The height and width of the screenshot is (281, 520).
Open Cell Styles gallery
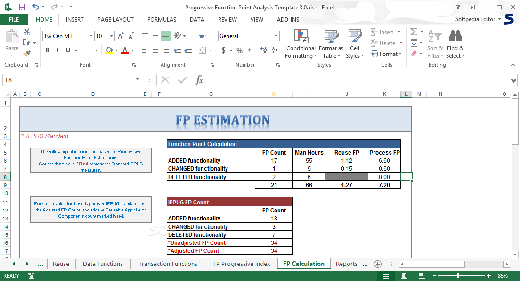[x=355, y=44]
